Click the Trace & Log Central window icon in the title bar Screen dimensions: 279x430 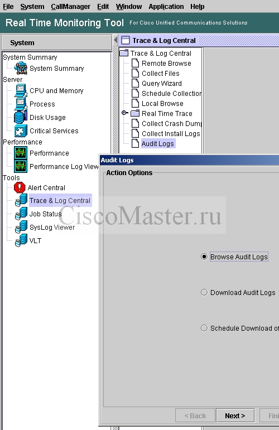(126, 40)
